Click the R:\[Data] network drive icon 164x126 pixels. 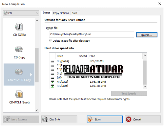pyautogui.click(x=52, y=86)
